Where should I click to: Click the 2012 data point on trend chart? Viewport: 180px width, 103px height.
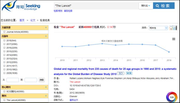pos(89,45)
